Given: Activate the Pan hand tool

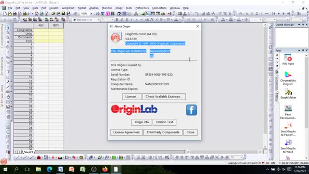Looking at the screenshot, I should click(8, 97).
